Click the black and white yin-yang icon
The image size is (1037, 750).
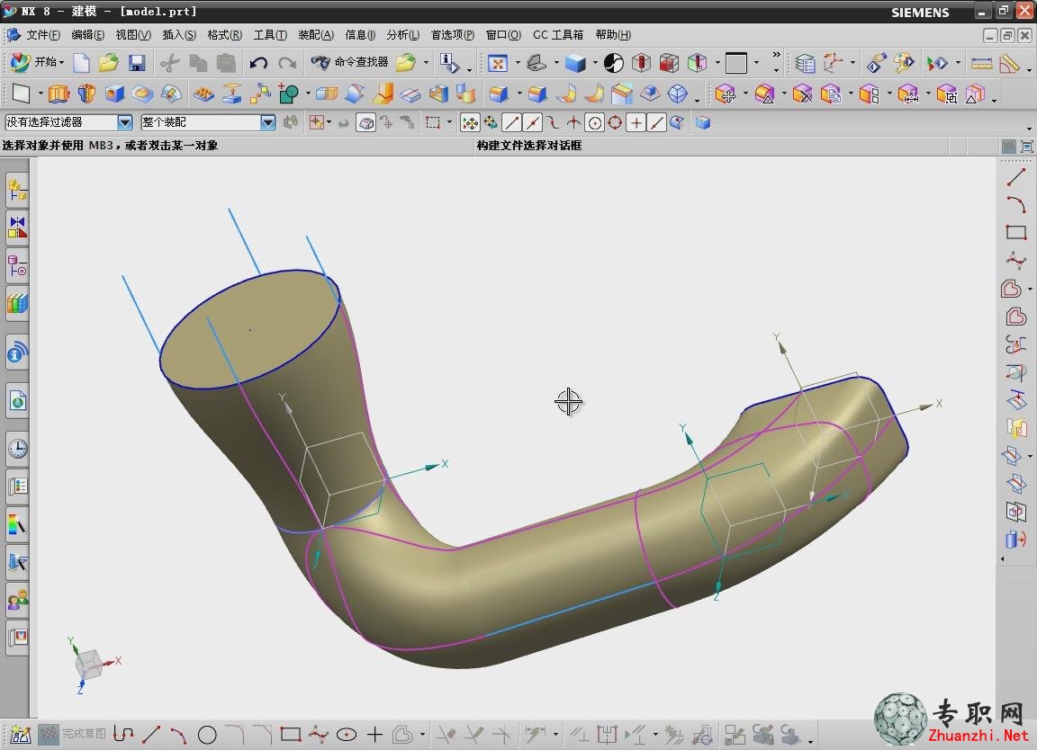[614, 63]
